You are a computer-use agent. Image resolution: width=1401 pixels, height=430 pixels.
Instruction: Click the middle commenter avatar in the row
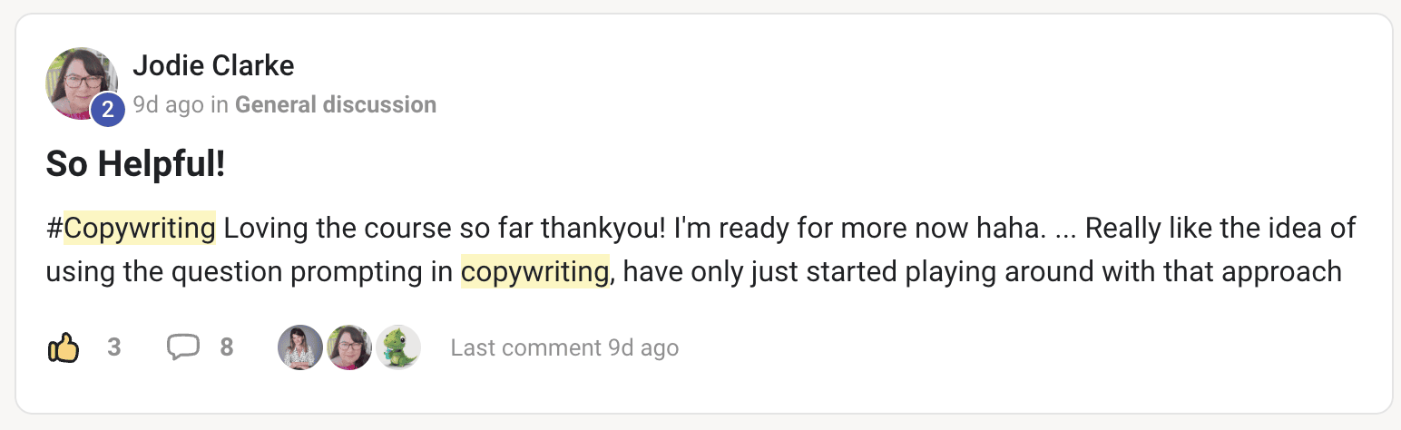(x=349, y=347)
